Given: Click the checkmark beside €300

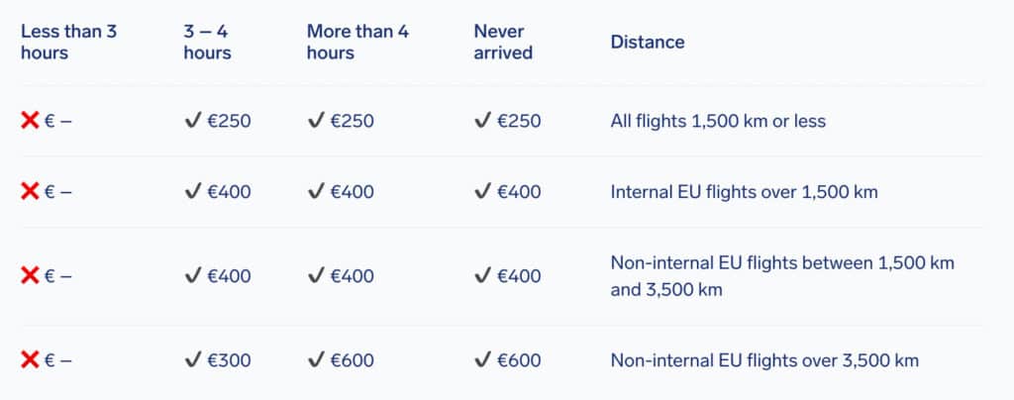Looking at the screenshot, I should 193,360.
